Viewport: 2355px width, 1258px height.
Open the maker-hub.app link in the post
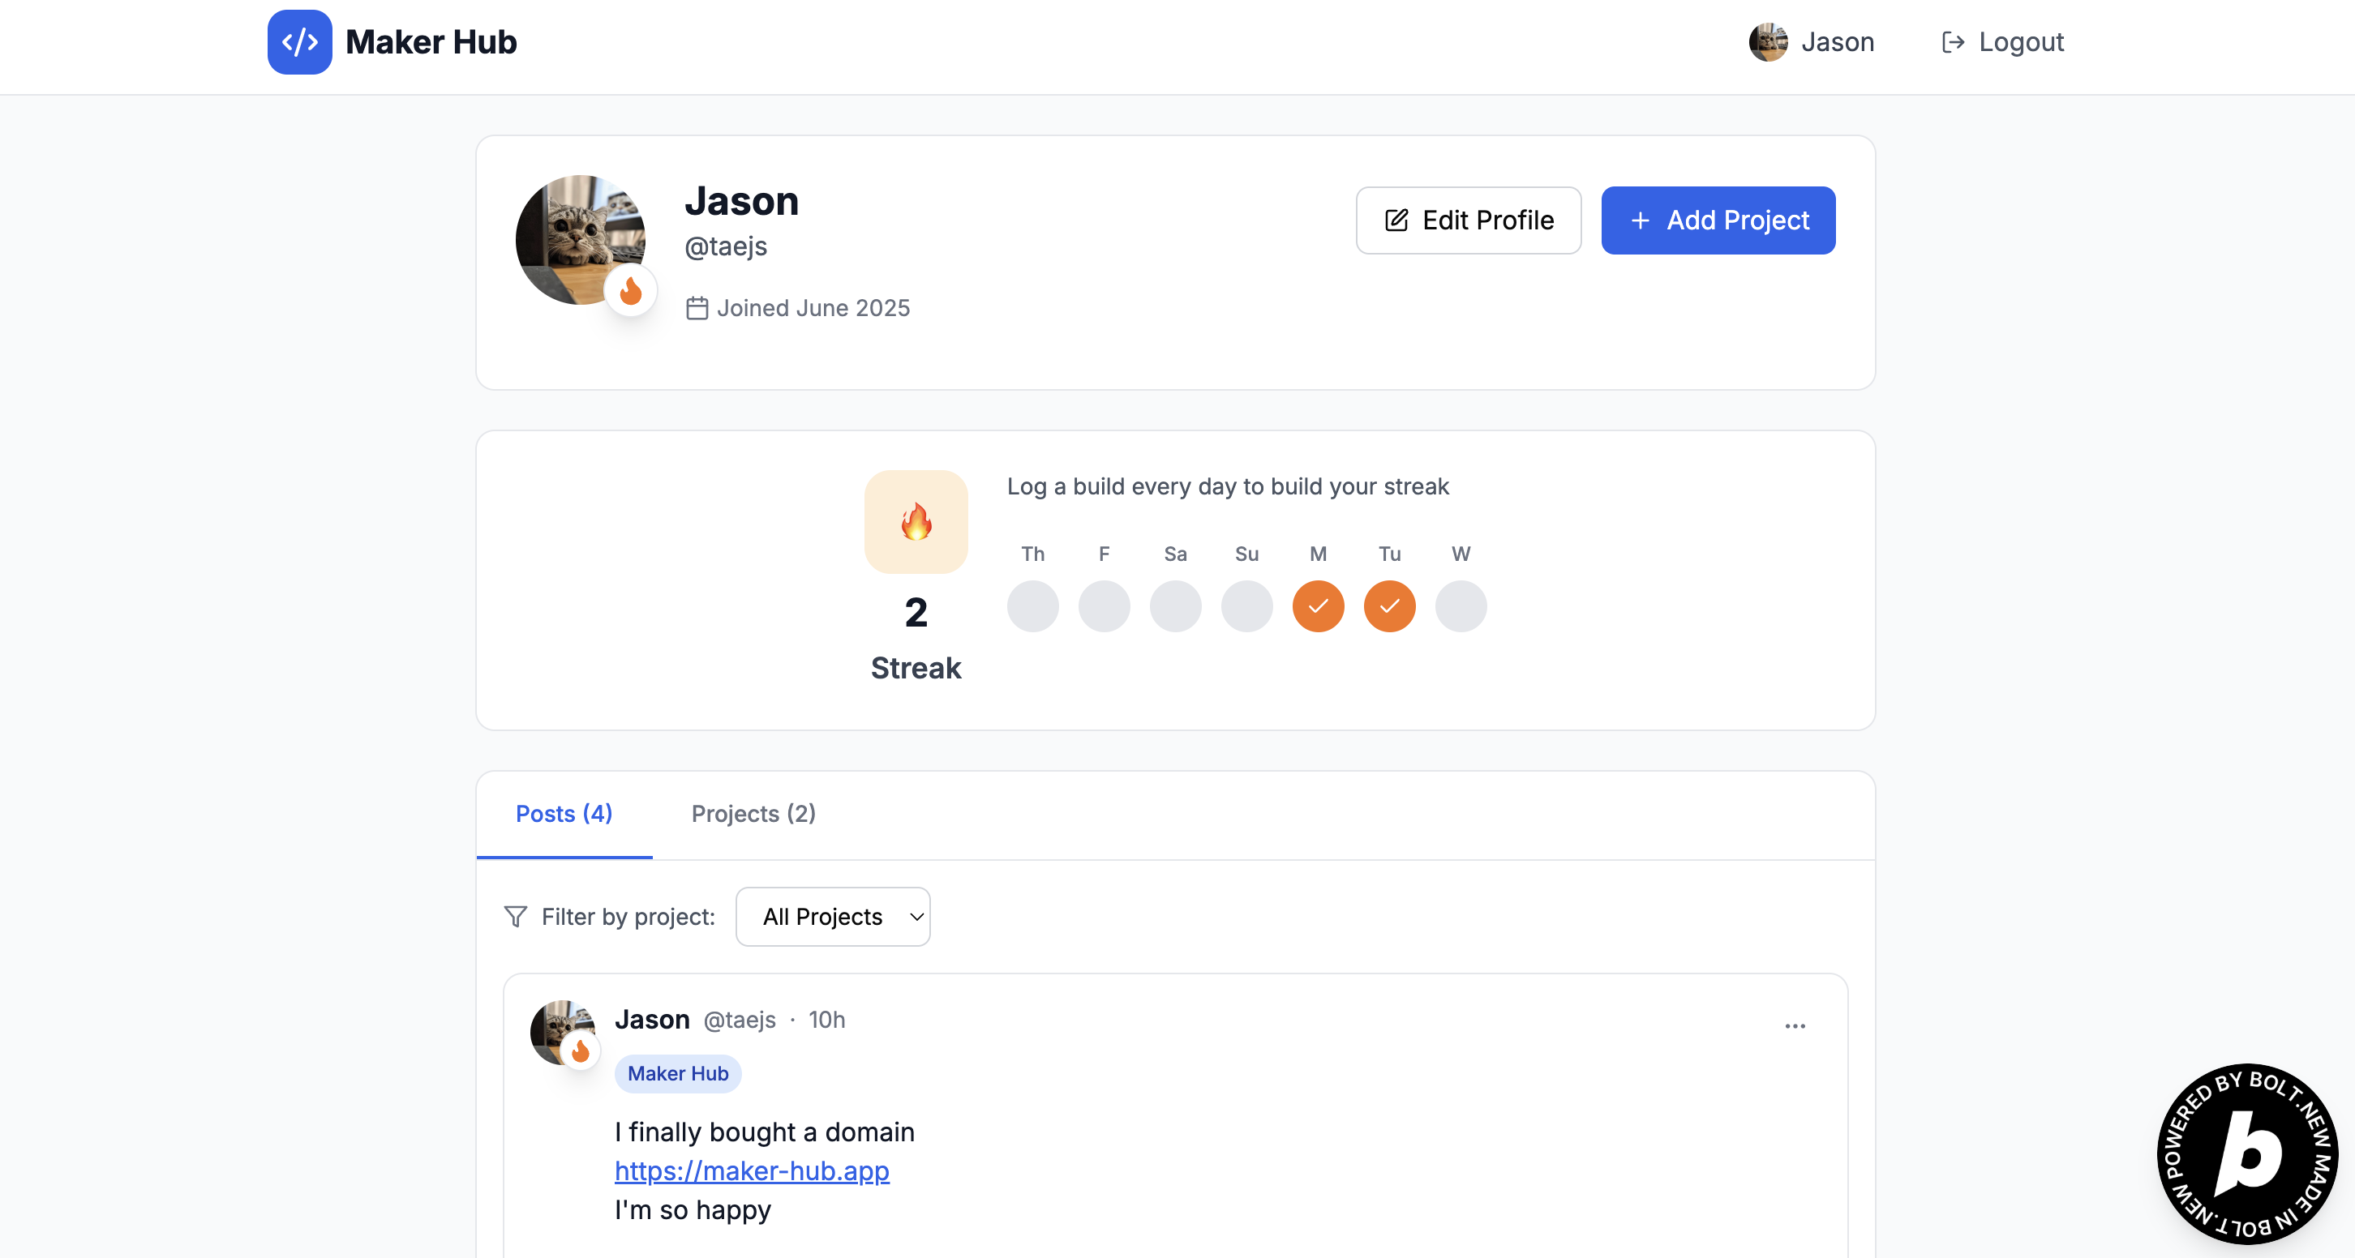(752, 1170)
